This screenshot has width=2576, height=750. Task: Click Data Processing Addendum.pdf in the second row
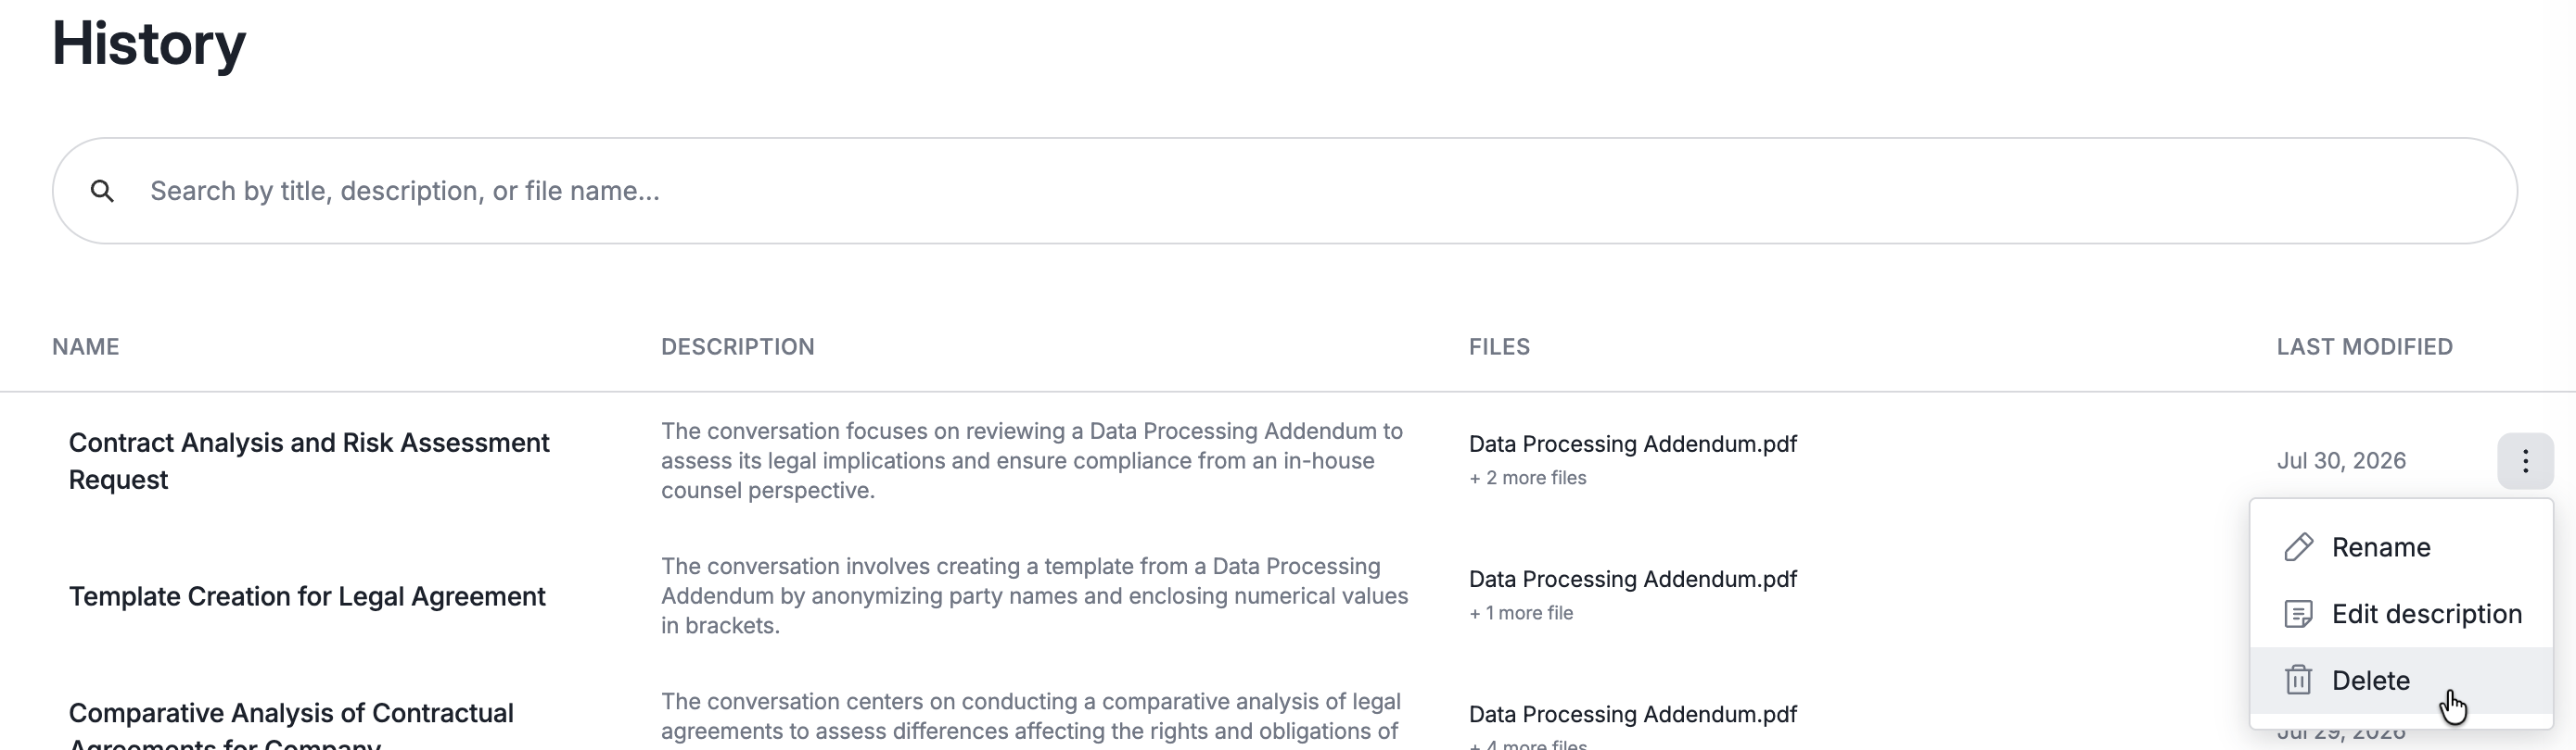[1632, 580]
